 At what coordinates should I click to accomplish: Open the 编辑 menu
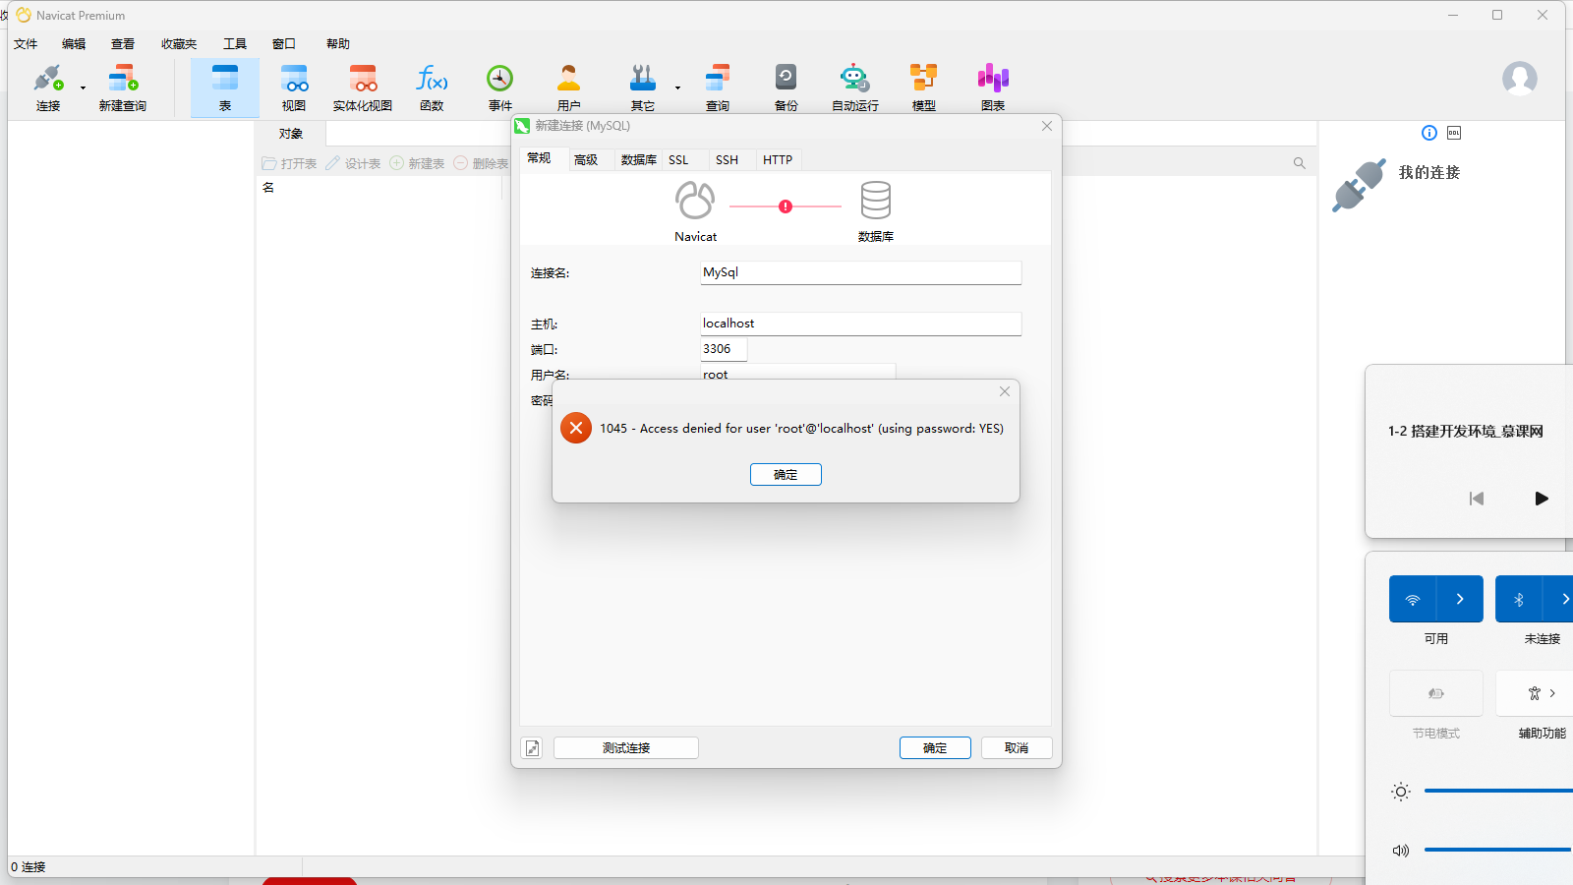point(74,44)
